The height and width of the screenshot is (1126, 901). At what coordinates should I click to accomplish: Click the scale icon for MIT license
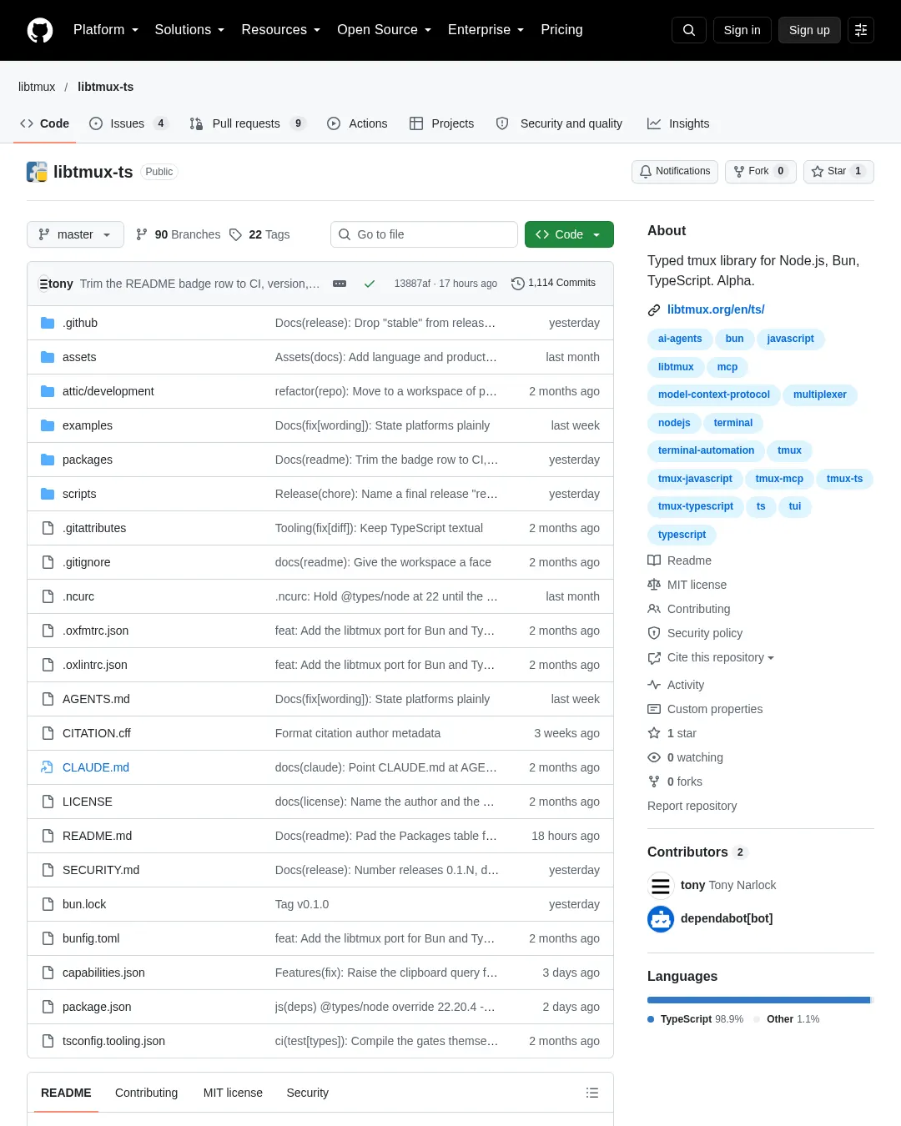point(654,585)
